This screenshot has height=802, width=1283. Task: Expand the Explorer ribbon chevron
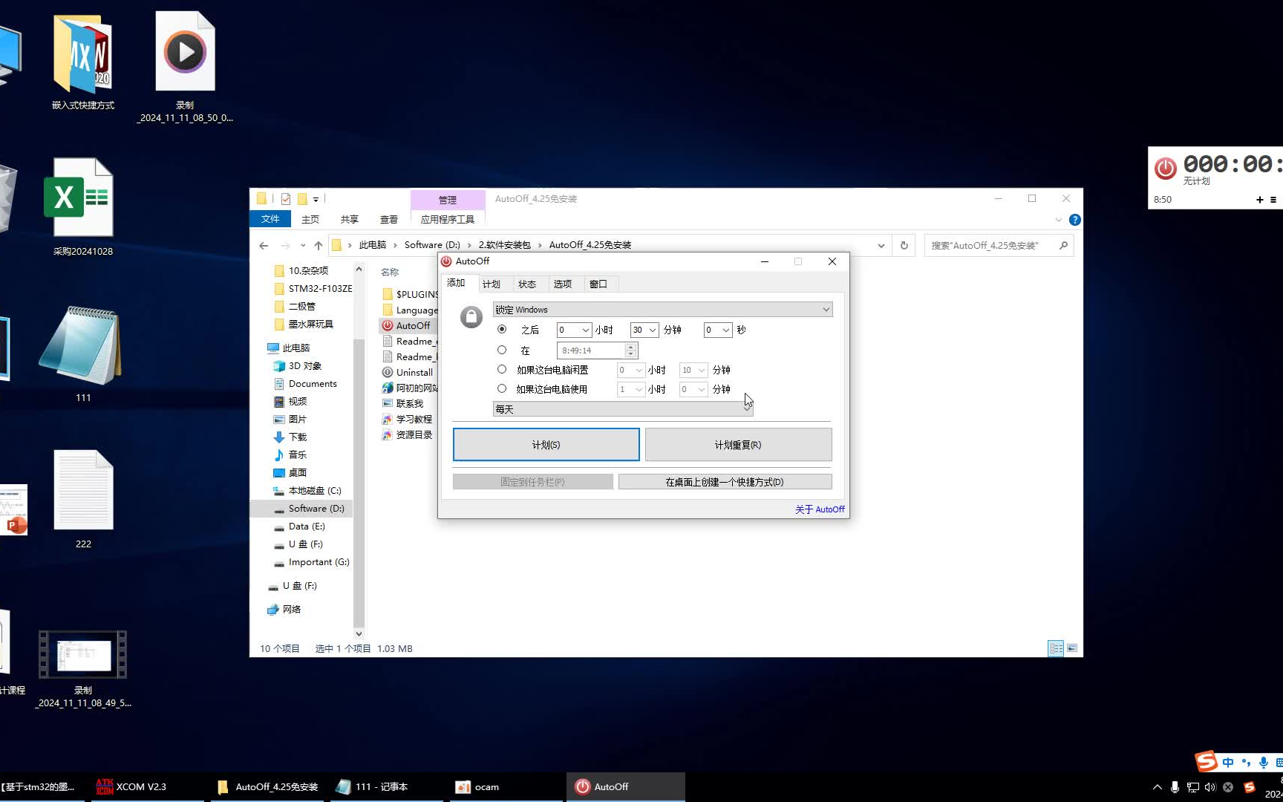coord(1058,220)
